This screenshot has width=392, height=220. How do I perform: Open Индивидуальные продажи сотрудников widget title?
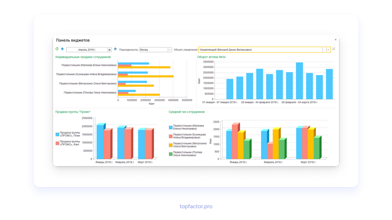click(83, 57)
